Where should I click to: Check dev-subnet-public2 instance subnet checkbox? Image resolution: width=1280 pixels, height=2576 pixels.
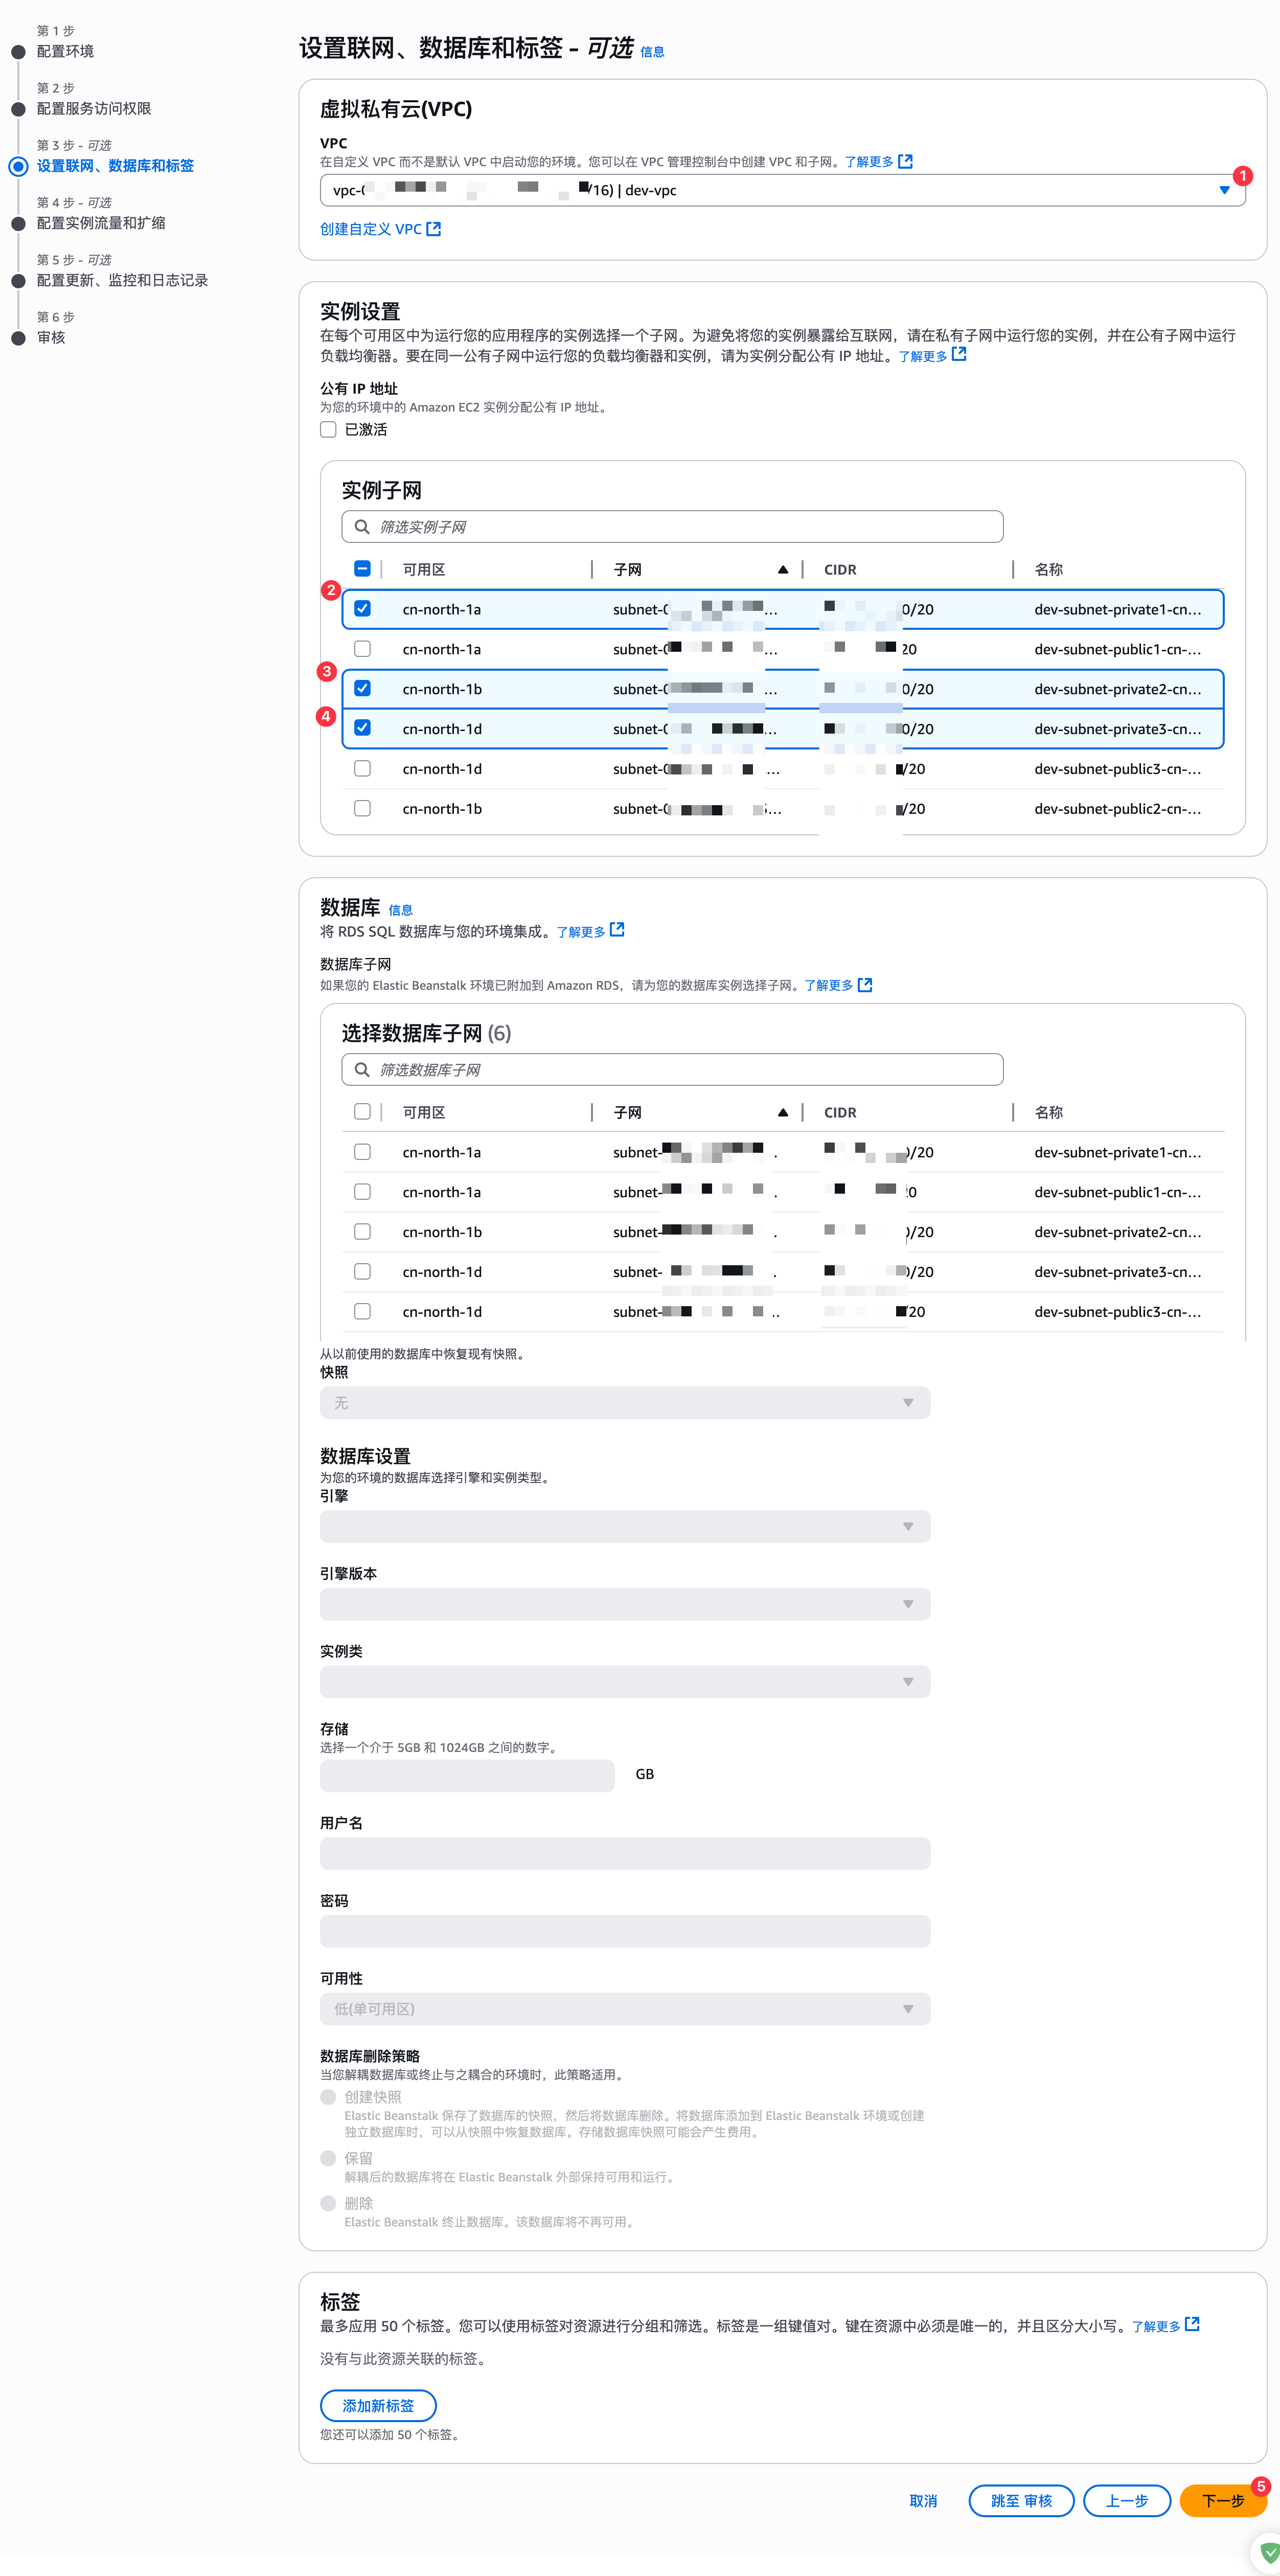[362, 809]
